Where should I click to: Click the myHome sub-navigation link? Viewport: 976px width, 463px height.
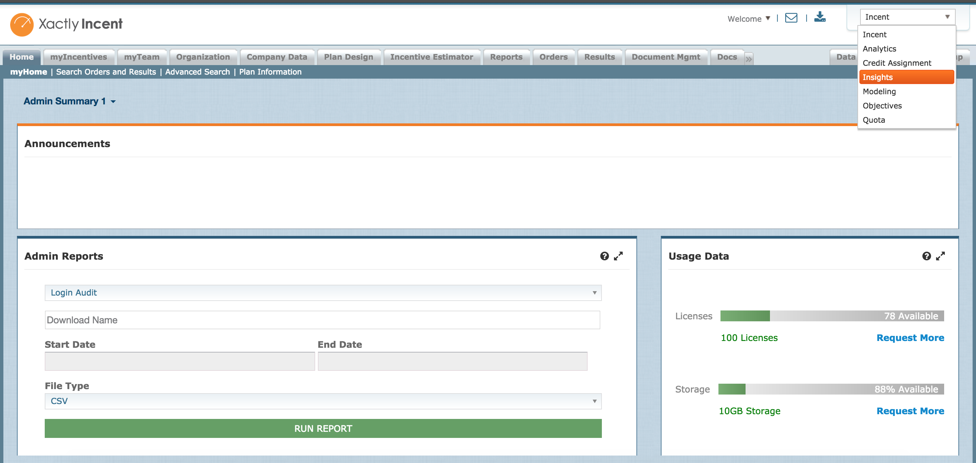tap(28, 72)
